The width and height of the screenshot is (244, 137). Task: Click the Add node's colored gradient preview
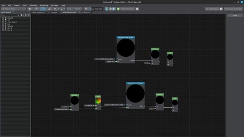click(x=98, y=101)
